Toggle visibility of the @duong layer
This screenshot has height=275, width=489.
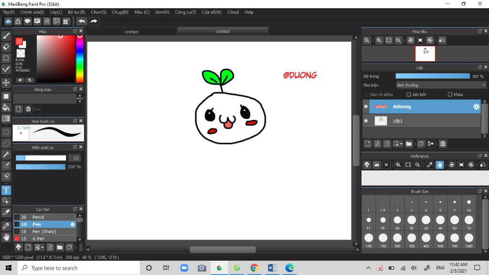(x=366, y=106)
